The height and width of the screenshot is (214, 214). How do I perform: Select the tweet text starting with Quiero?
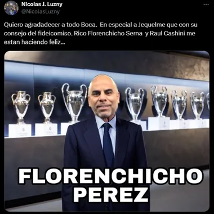click(101, 33)
